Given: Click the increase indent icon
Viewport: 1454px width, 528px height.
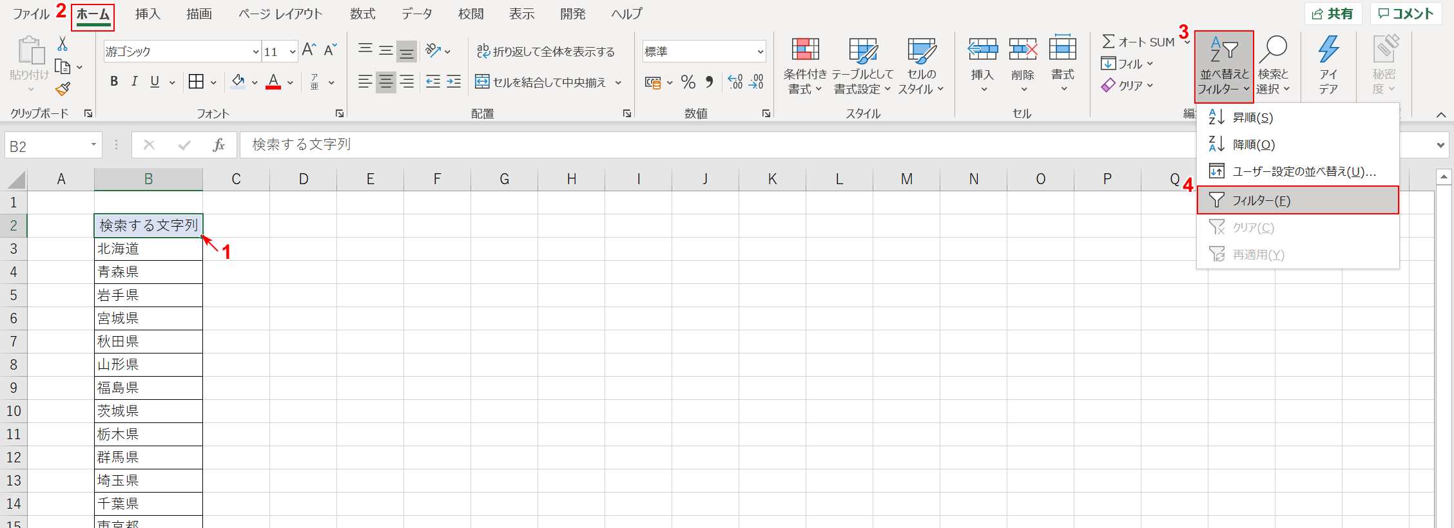Looking at the screenshot, I should click(x=454, y=81).
